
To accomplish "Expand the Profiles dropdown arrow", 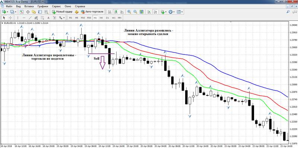I will [x=16, y=12].
